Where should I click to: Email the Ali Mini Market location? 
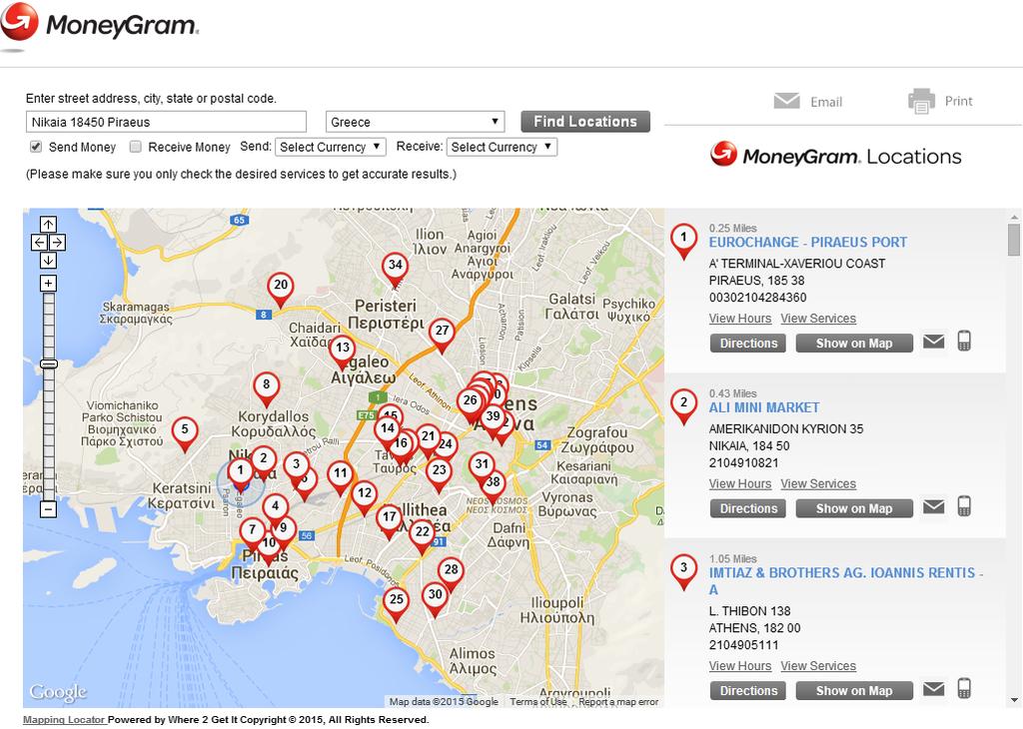[x=934, y=506]
